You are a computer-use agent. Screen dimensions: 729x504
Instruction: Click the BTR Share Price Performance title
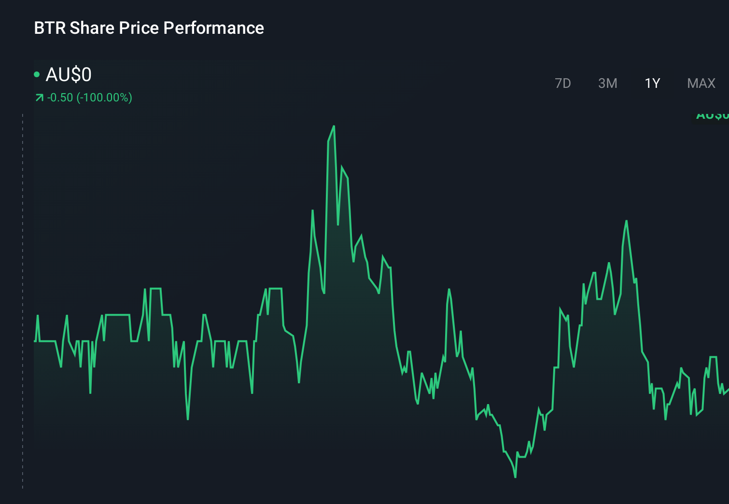click(149, 28)
